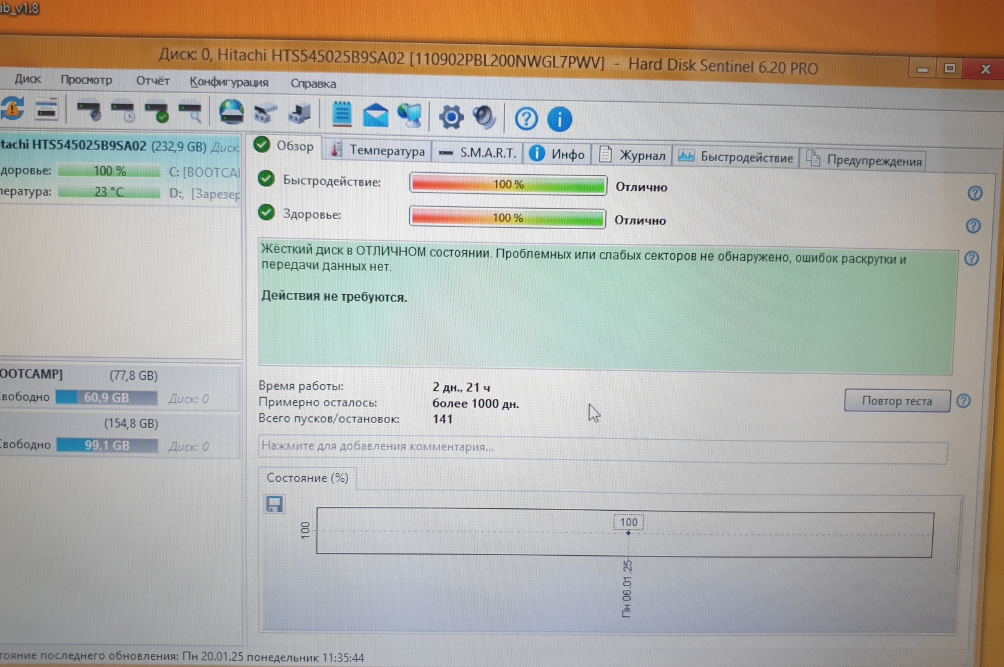The image size is (1004, 667).
Task: Select the Состояние (%) chart tab
Action: 307,478
